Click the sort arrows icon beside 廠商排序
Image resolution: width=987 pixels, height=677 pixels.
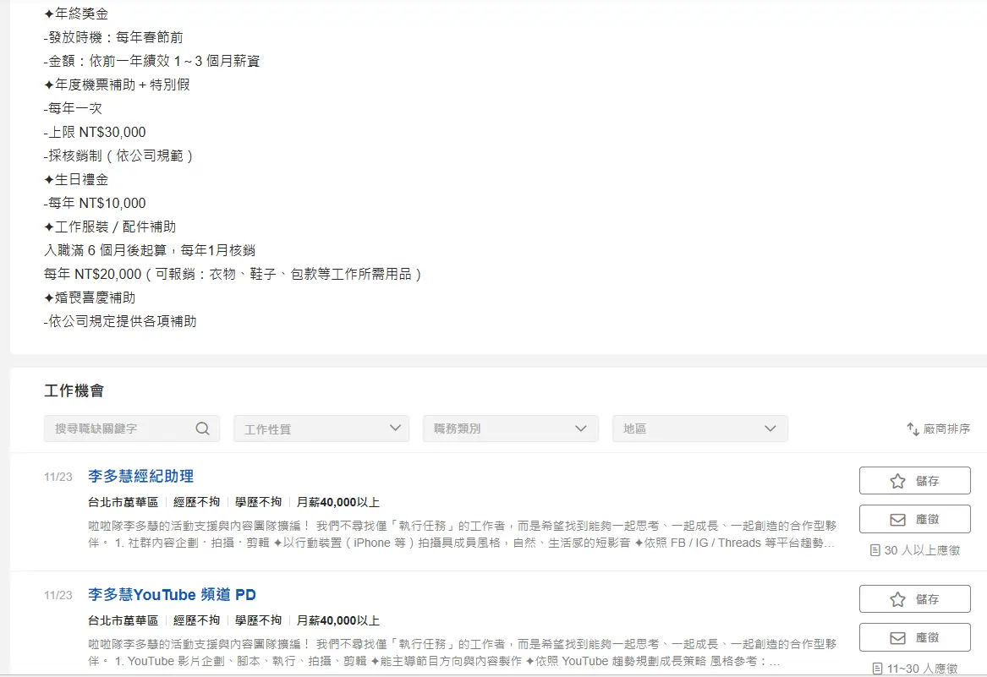point(913,429)
